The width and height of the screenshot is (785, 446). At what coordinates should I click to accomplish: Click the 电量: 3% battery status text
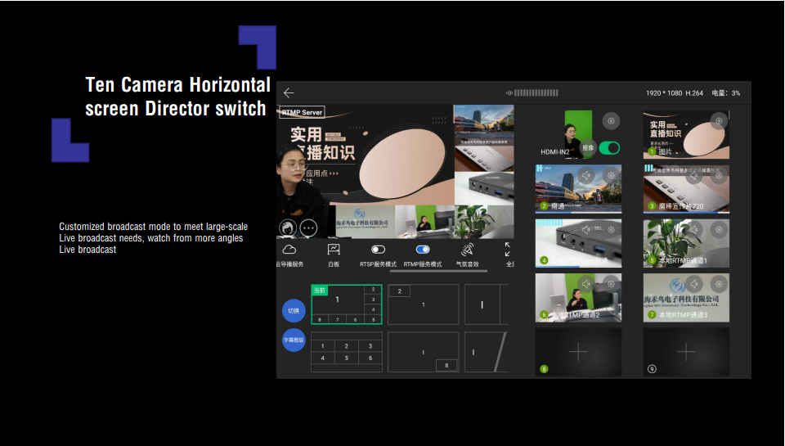[726, 93]
